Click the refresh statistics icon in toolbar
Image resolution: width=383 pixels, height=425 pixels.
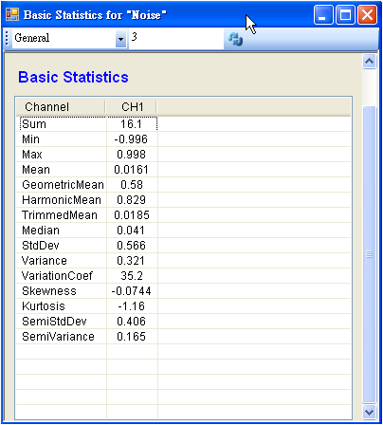pos(235,39)
